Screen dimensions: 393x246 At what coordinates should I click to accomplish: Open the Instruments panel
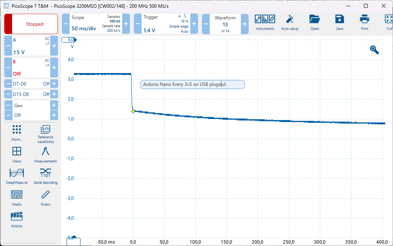(265, 22)
